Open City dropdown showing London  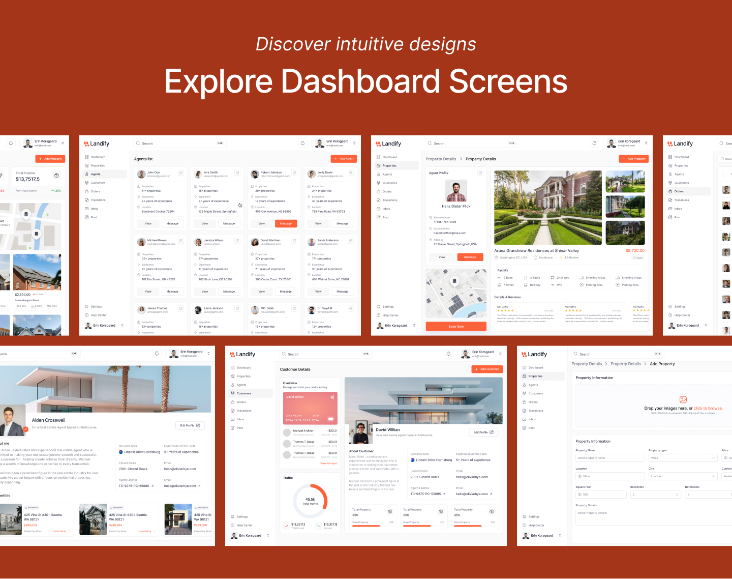coord(683,476)
